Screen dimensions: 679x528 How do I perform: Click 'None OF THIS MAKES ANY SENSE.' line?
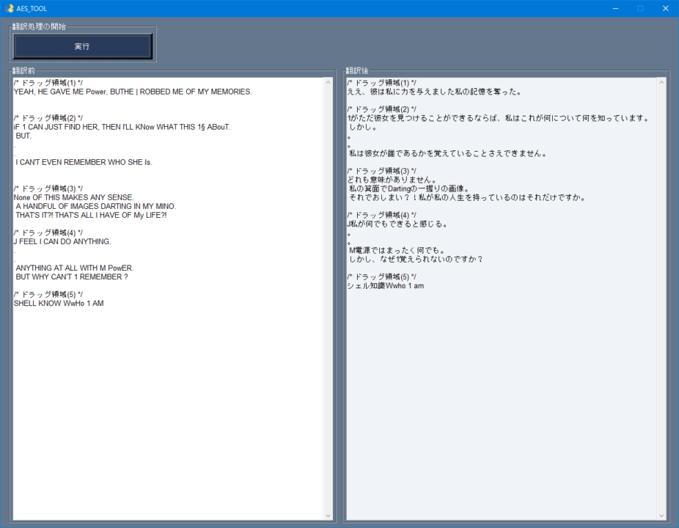(73, 197)
